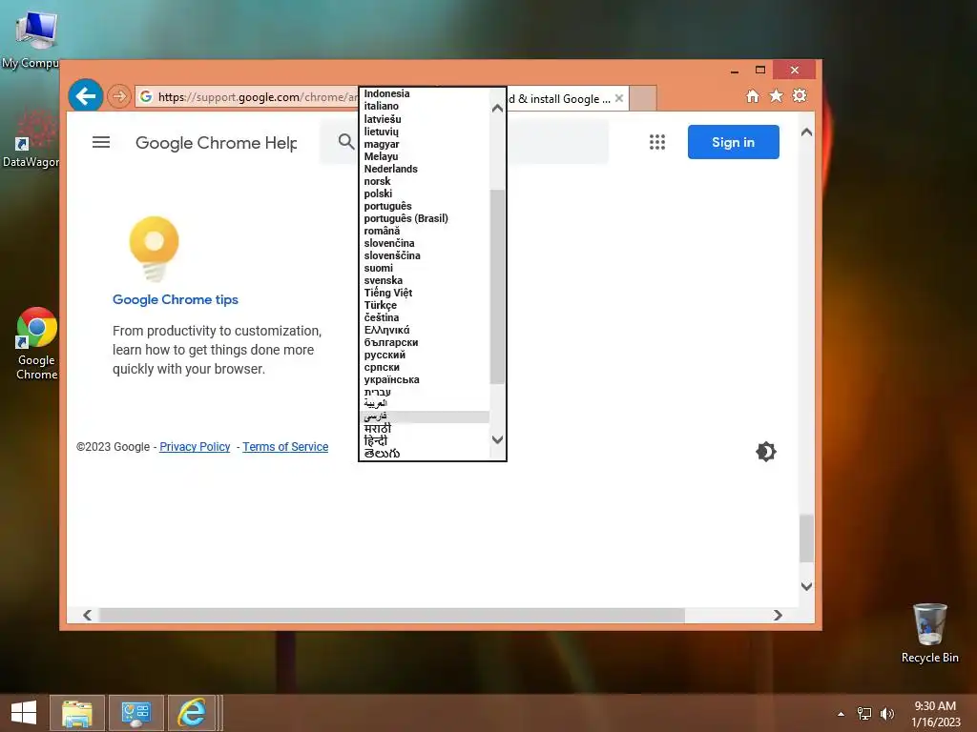The width and height of the screenshot is (977, 732).
Task: Click the yellow lightbulb tips image
Action: point(154,249)
